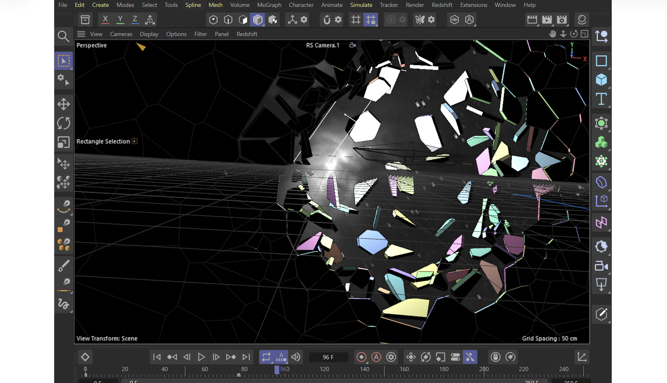Switch to Texture mode
The width and height of the screenshot is (667, 383).
tap(273, 20)
